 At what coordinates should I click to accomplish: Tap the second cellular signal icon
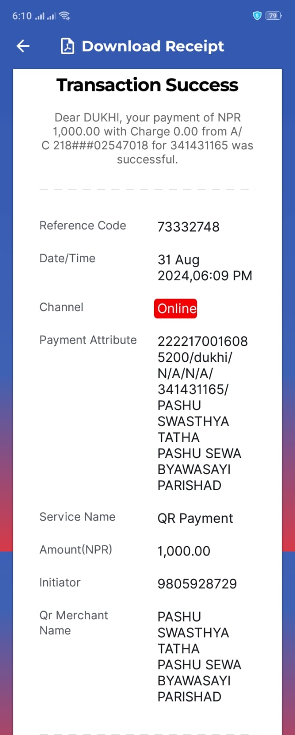(x=51, y=16)
